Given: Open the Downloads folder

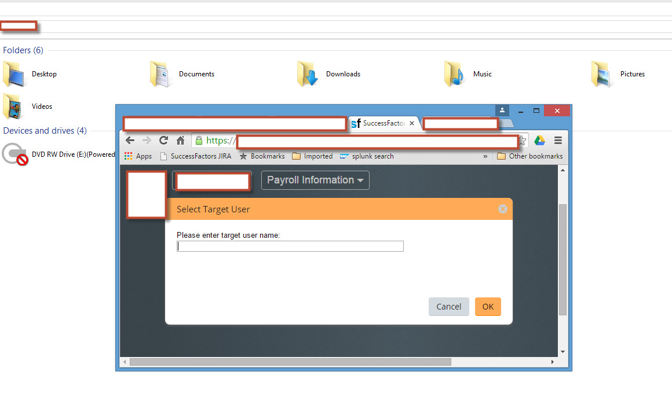Looking at the screenshot, I should click(329, 74).
